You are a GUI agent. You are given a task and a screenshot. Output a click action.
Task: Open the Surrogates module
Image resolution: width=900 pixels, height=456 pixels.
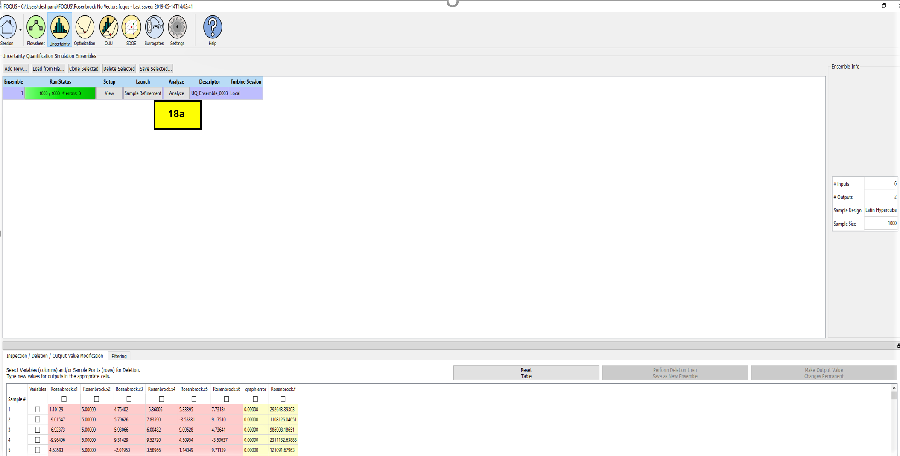coord(154,29)
